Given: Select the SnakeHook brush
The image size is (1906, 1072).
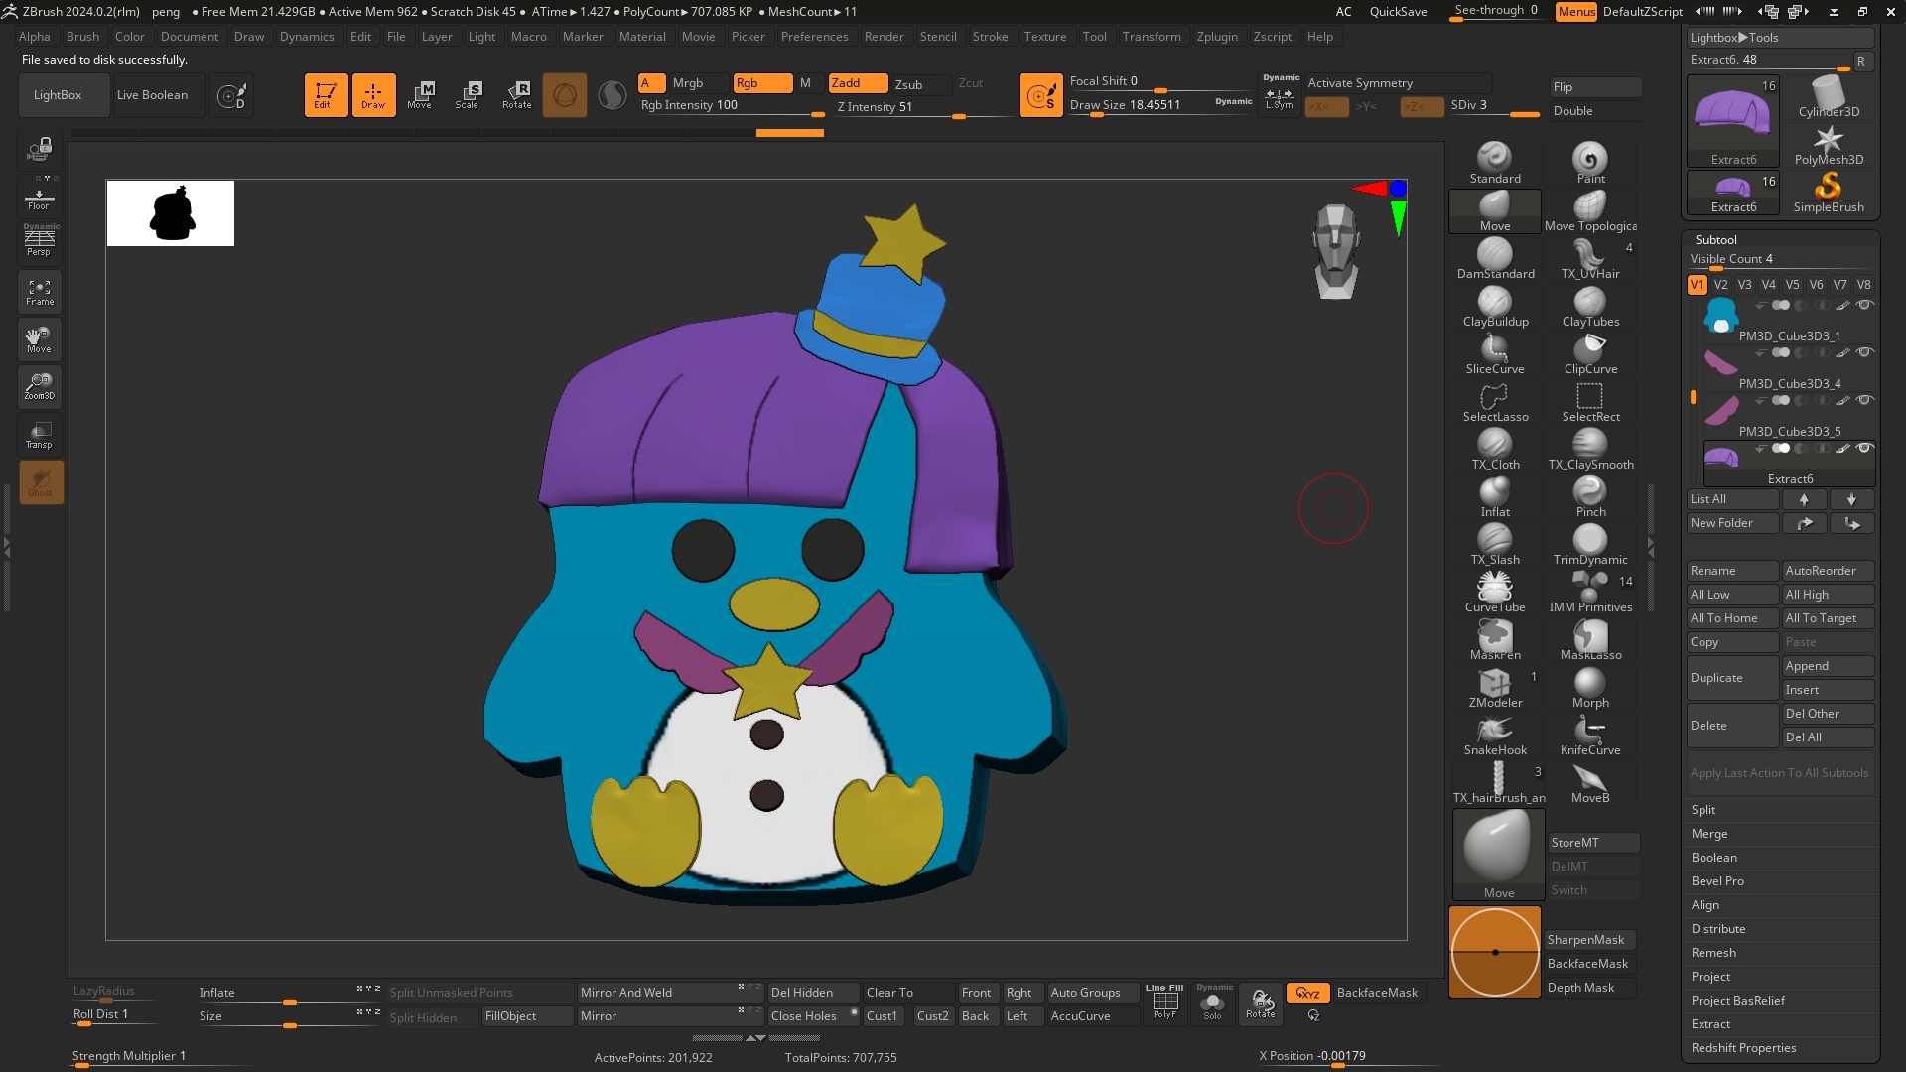Looking at the screenshot, I should (x=1494, y=736).
